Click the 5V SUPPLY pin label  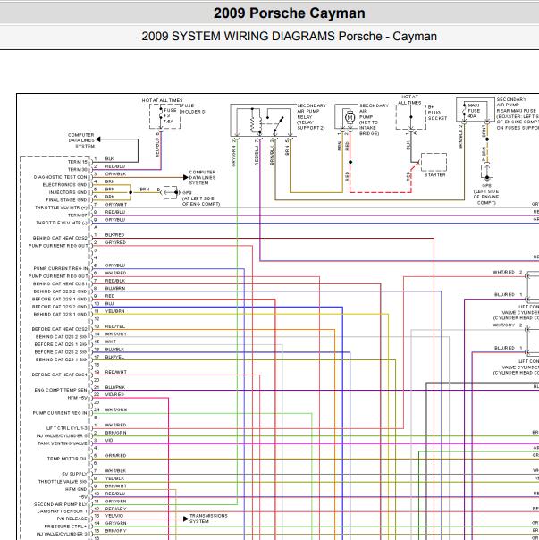(75, 473)
